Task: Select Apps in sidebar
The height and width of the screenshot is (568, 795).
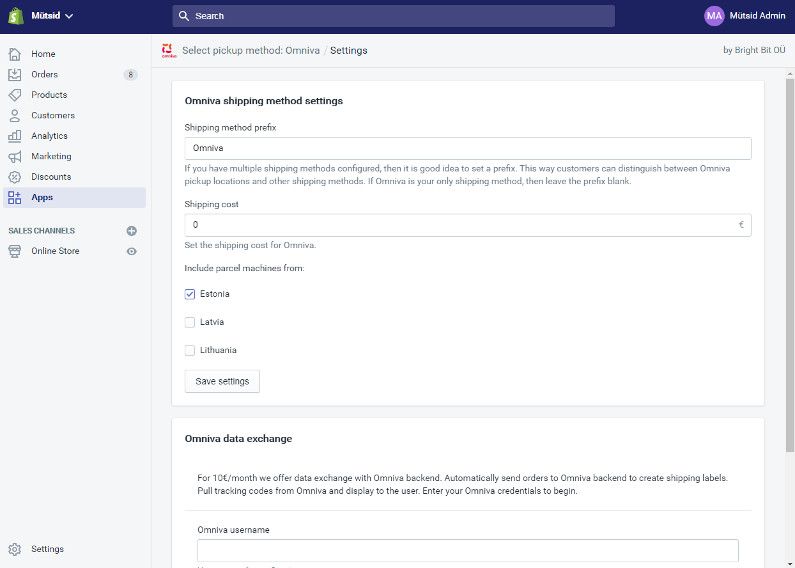Action: click(74, 197)
